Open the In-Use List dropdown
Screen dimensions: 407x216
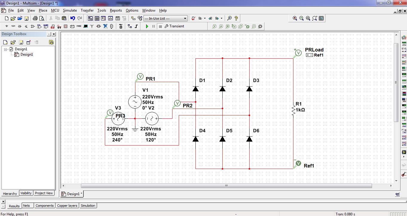(x=184, y=18)
